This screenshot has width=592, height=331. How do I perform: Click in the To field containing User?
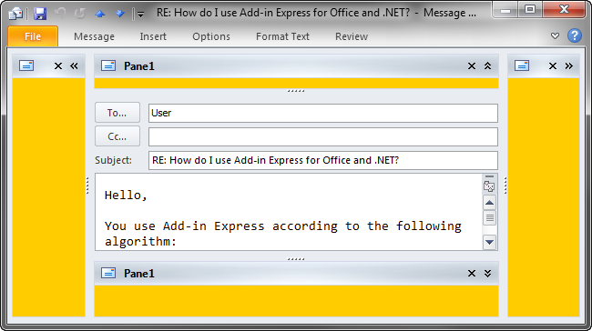(323, 113)
